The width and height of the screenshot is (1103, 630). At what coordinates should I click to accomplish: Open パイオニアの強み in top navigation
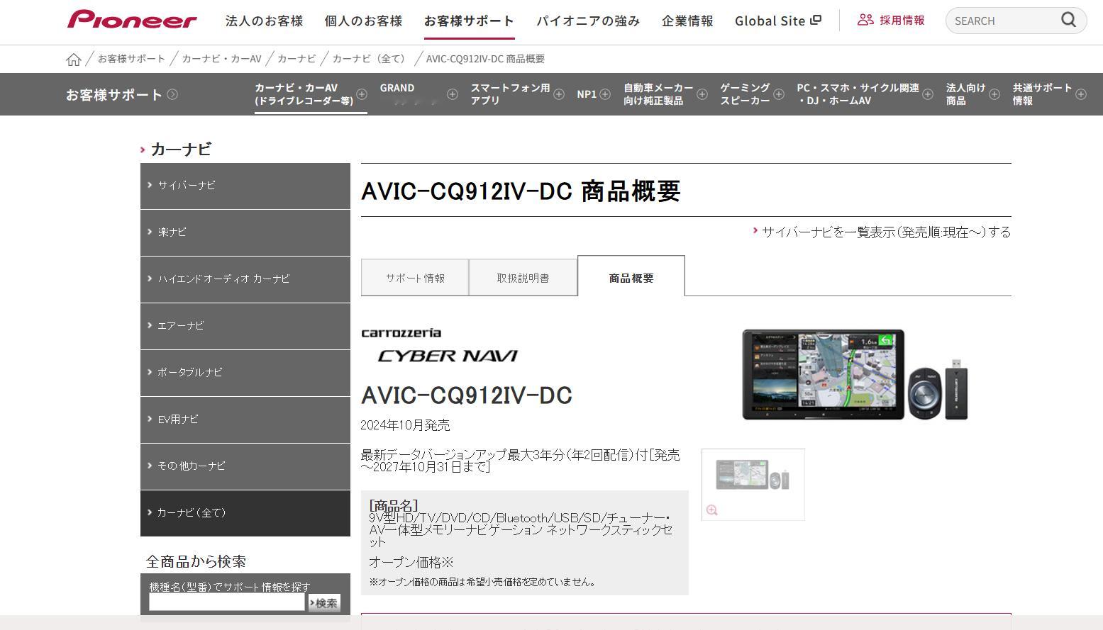coord(588,21)
